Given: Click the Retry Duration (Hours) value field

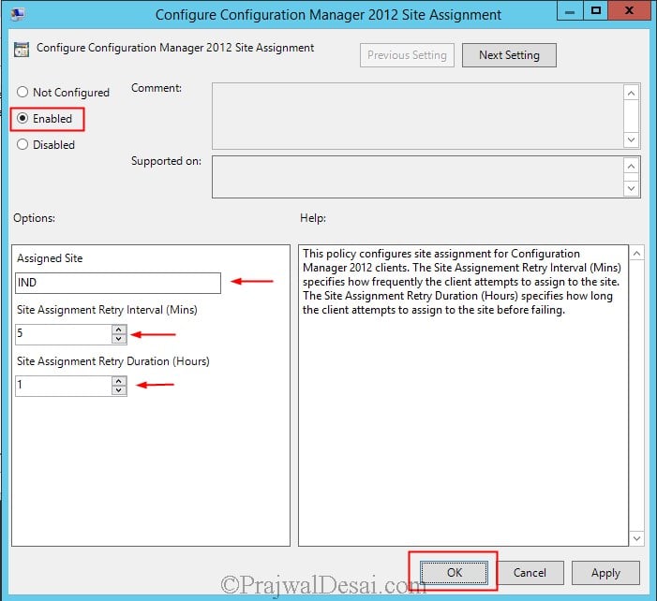Looking at the screenshot, I should pos(64,386).
